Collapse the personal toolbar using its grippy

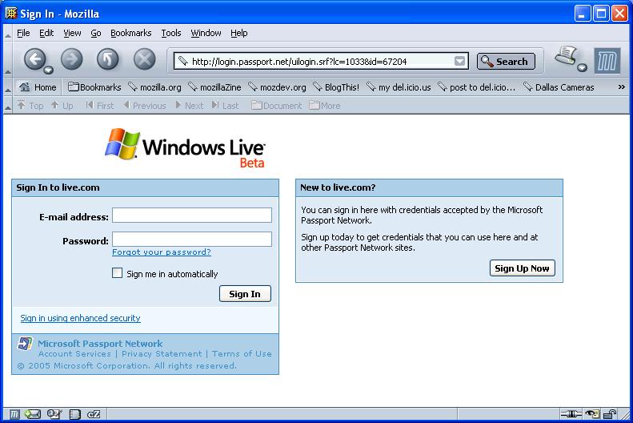tap(8, 87)
